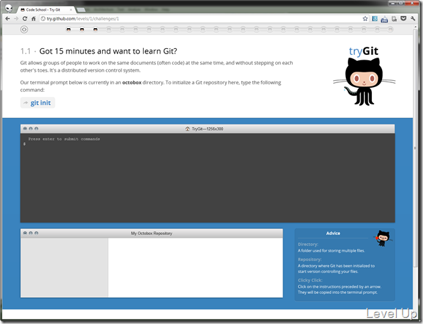Click the 'Directory:' advice term
This screenshot has width=423, height=324.
coord(308,244)
